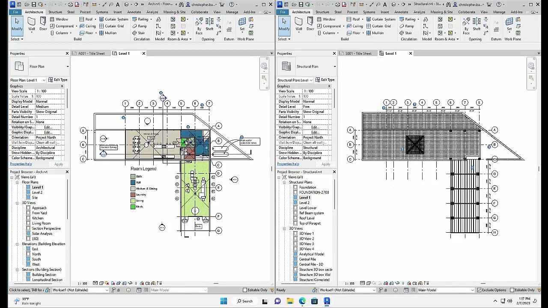Open Level 2 floor plan in Arch browser

pos(37,192)
